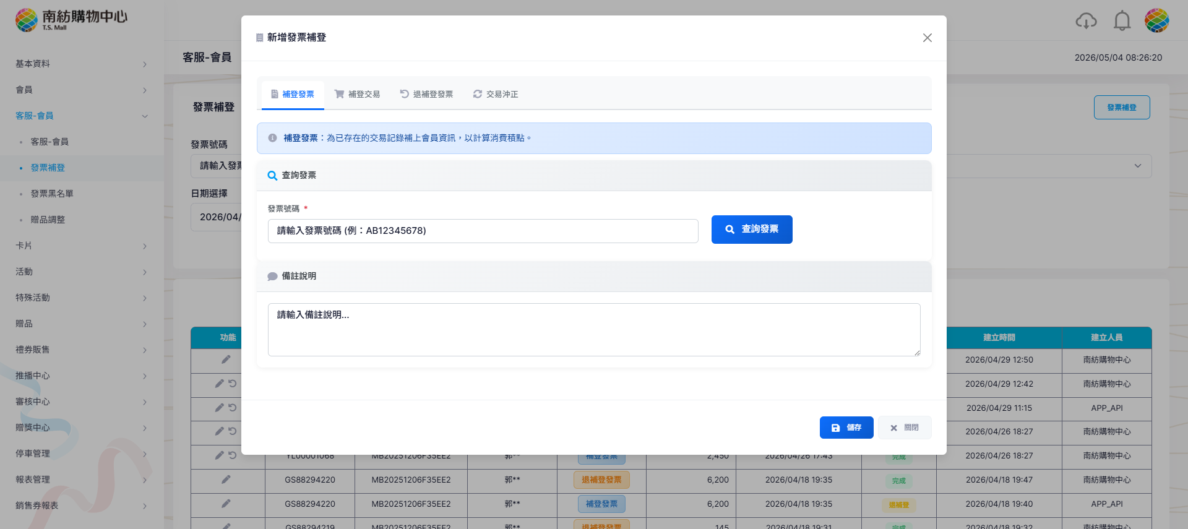Click the 查詢發票 search button
This screenshot has width=1188, height=529.
[x=752, y=230]
